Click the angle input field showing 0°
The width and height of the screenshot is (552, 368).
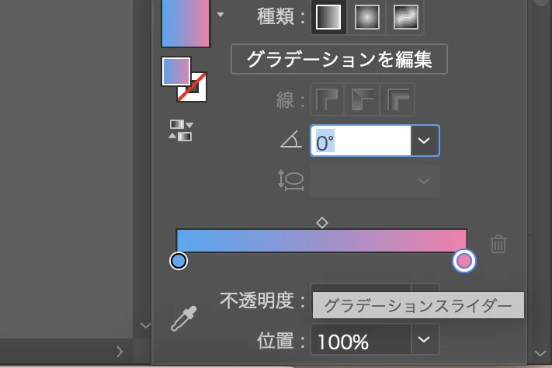[x=361, y=141]
